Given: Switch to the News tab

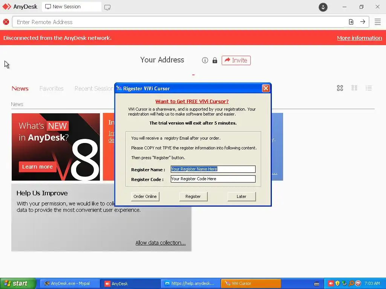Looking at the screenshot, I should [20, 88].
